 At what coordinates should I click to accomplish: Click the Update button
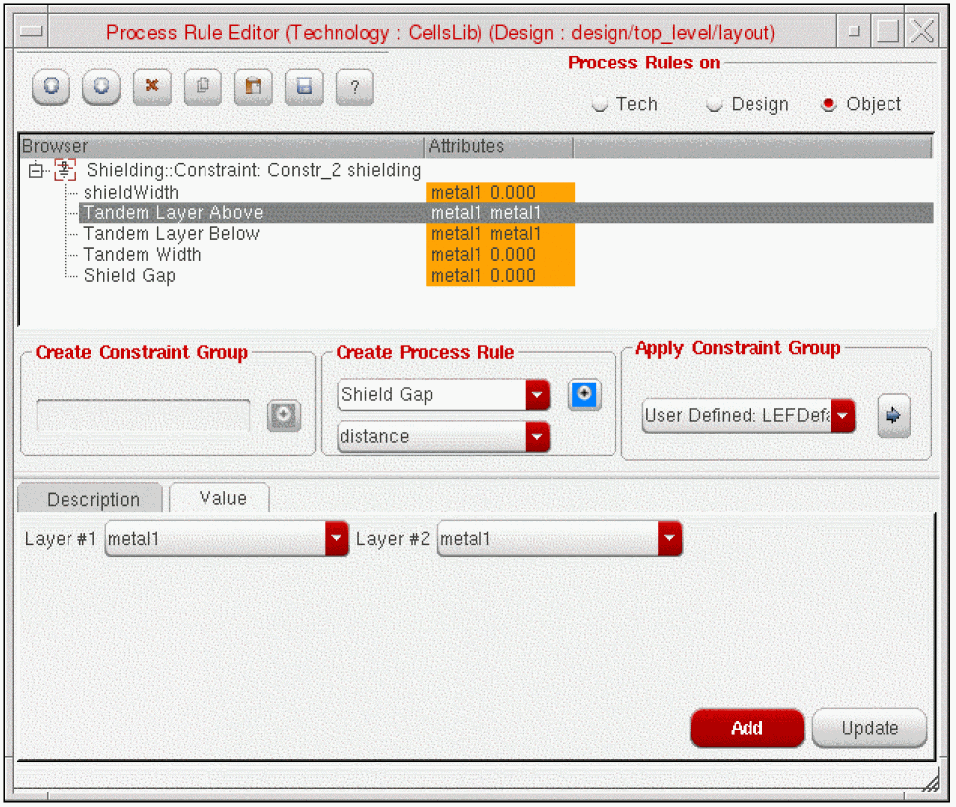coord(870,728)
